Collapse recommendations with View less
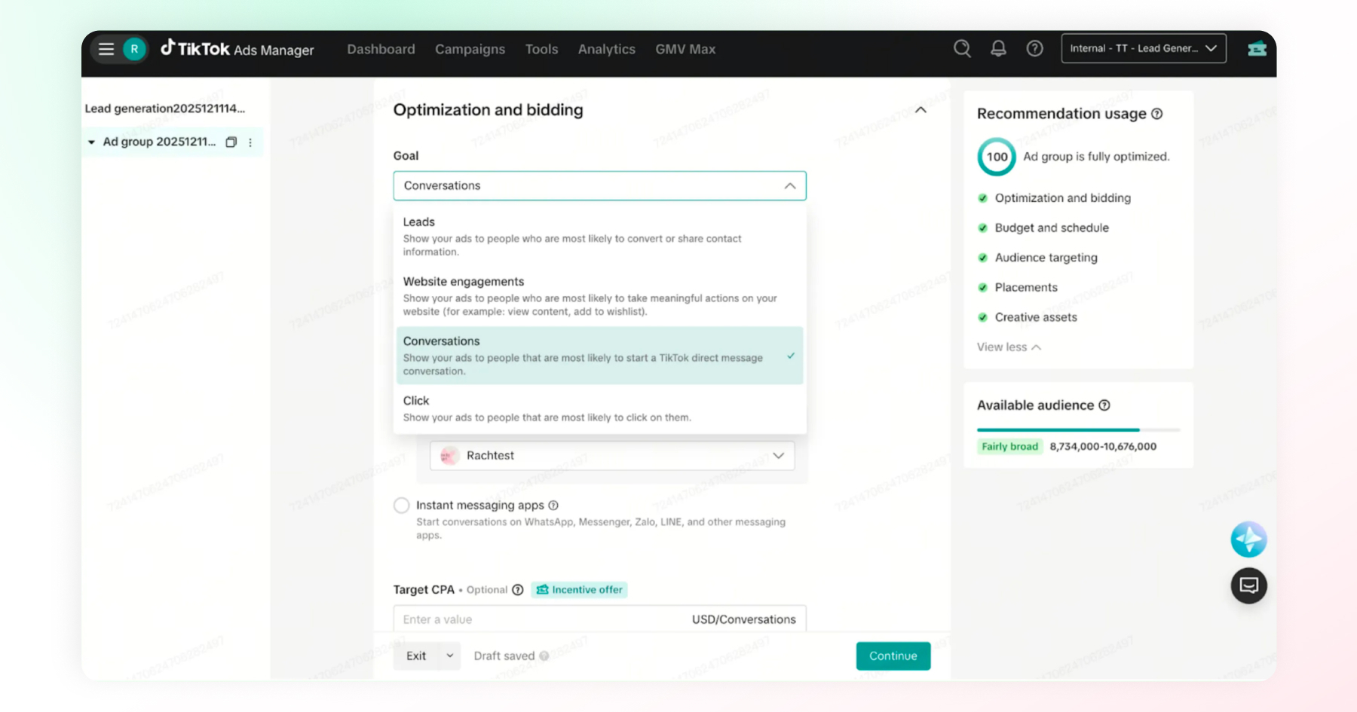1357x712 pixels. click(x=1009, y=347)
